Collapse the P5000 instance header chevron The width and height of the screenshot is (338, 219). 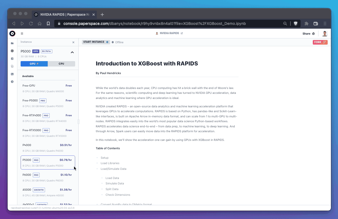72,52
